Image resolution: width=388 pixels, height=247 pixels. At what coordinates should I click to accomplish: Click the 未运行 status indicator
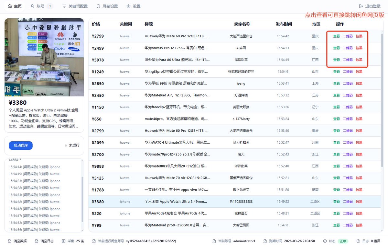pos(72,145)
